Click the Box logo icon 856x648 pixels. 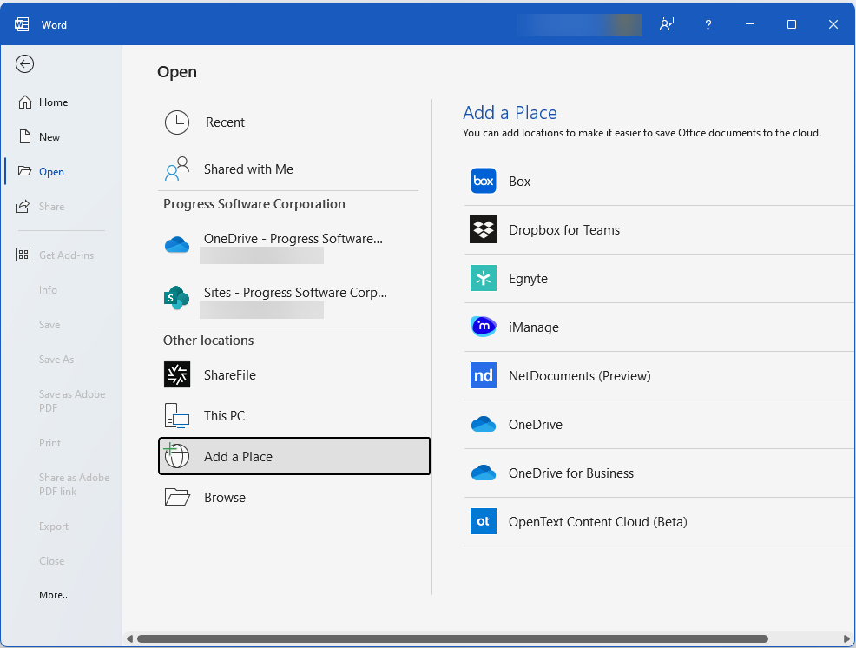point(484,181)
